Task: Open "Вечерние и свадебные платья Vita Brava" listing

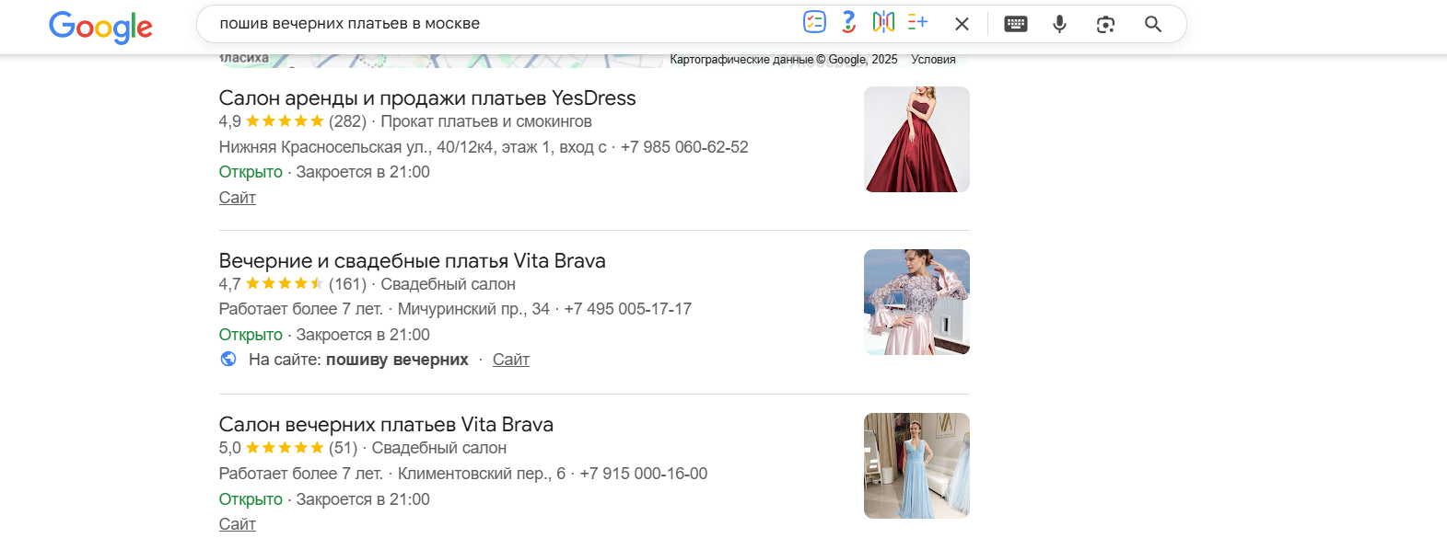Action: pyautogui.click(x=412, y=261)
